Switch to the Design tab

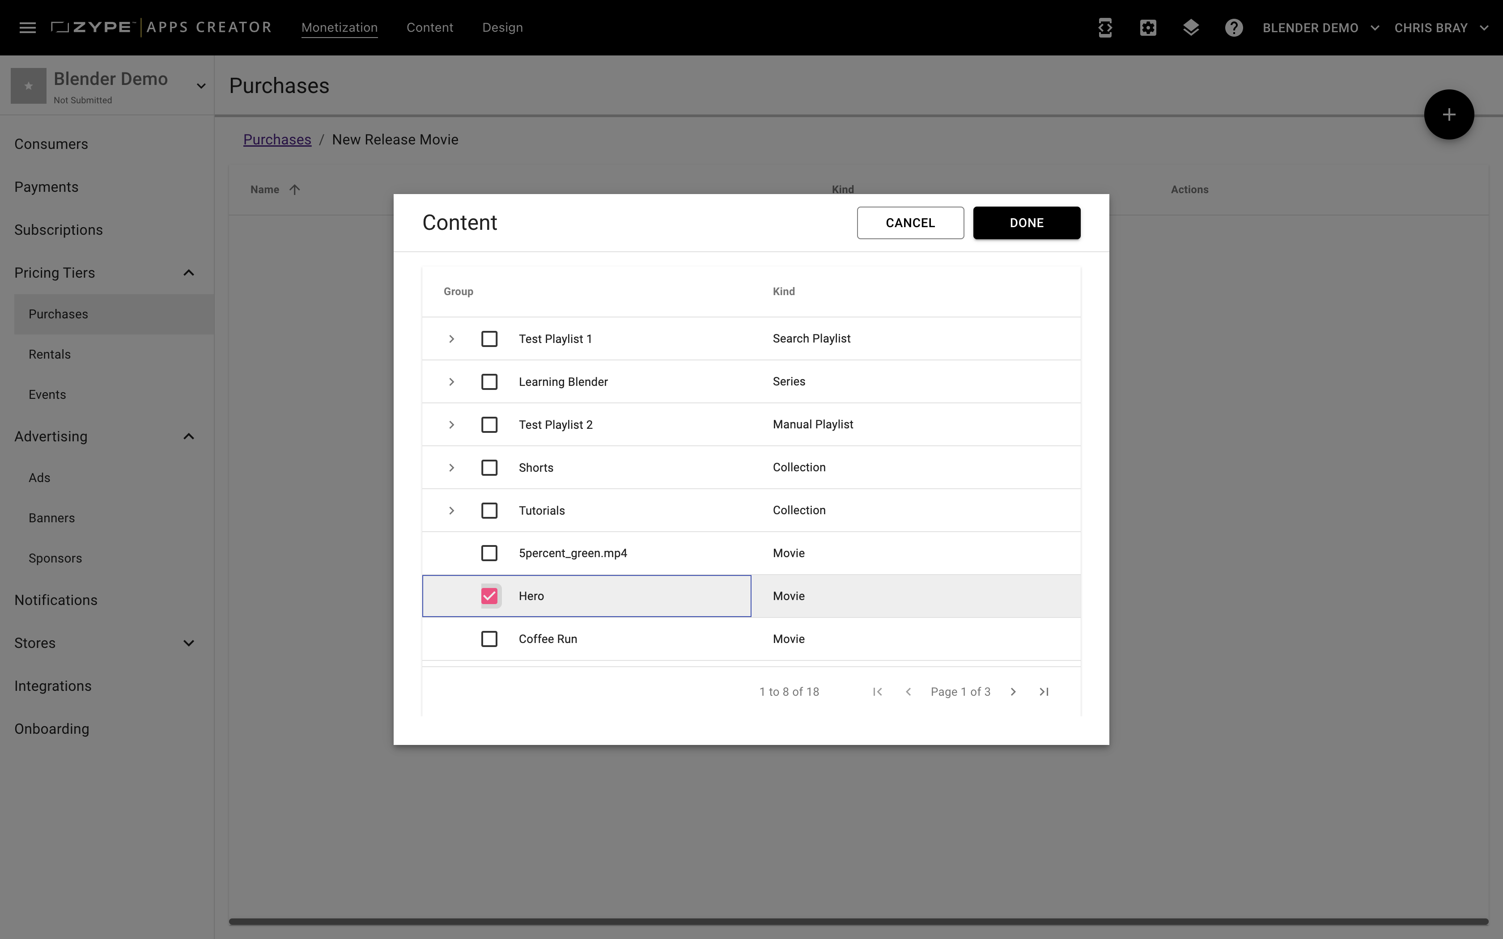[x=502, y=27]
